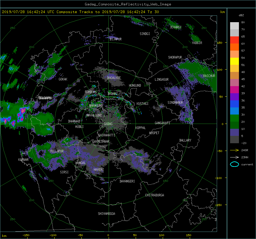Image resolution: width=256 pixels, height=239 pixels.
Task: Select the LINGASUR label
Action: 162,80
